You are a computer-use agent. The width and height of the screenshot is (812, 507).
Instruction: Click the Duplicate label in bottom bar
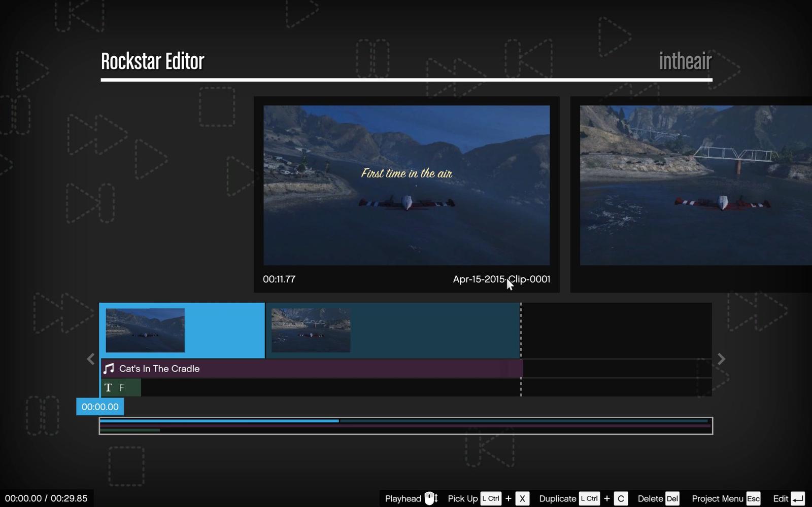point(557,498)
